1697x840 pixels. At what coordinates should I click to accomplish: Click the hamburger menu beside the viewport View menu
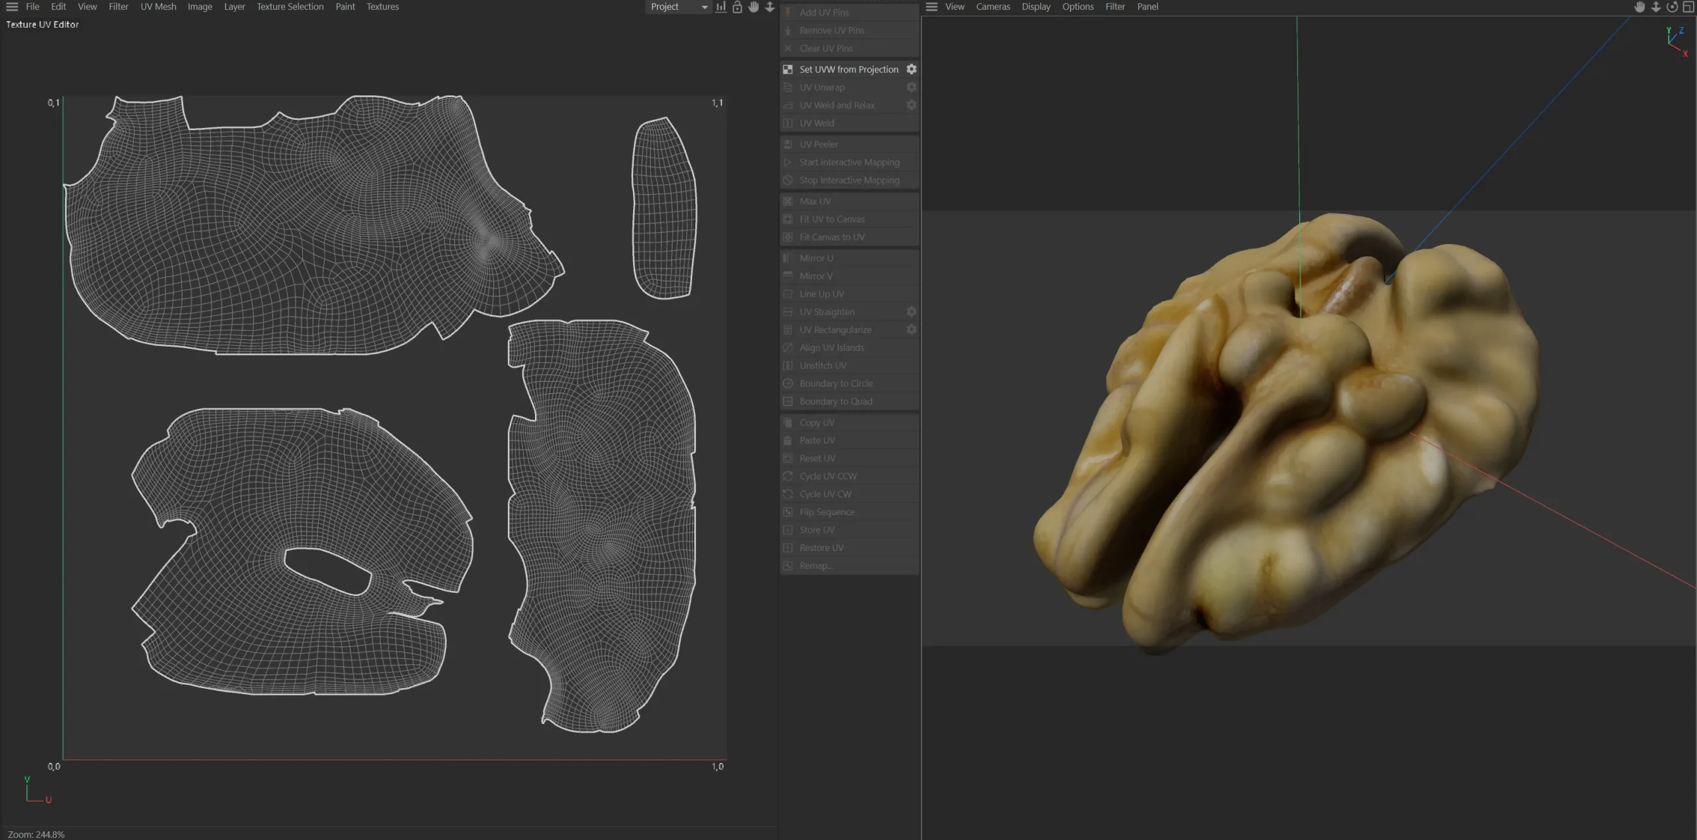tap(931, 7)
